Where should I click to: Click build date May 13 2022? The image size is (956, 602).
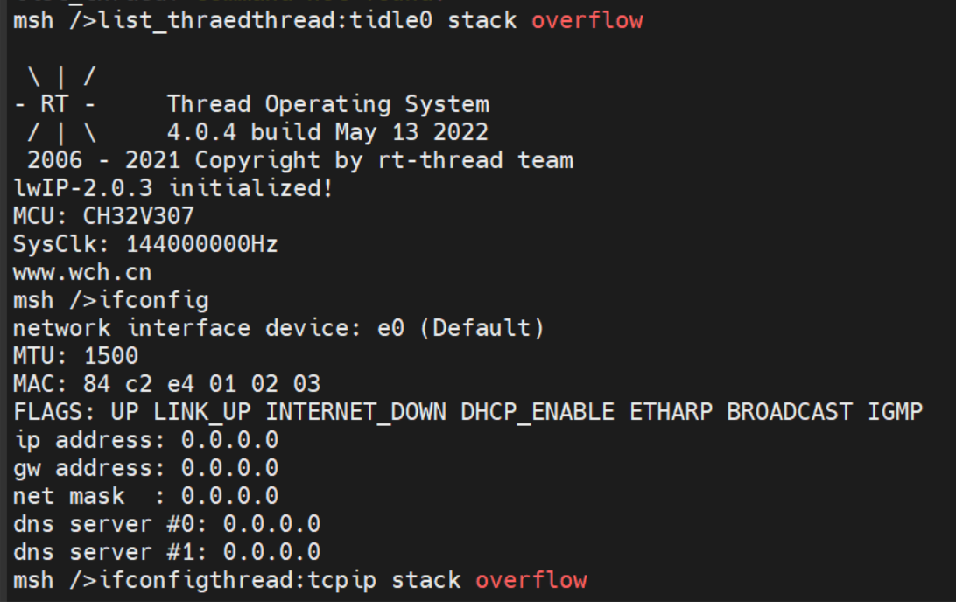point(397,133)
